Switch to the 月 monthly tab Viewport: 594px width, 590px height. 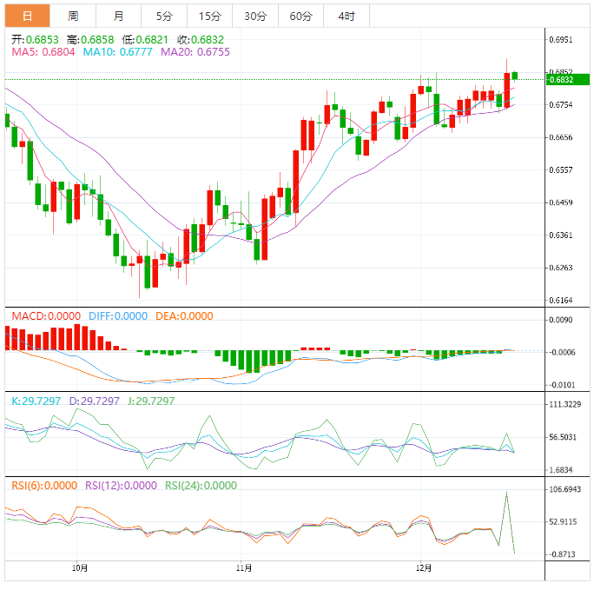[118, 16]
